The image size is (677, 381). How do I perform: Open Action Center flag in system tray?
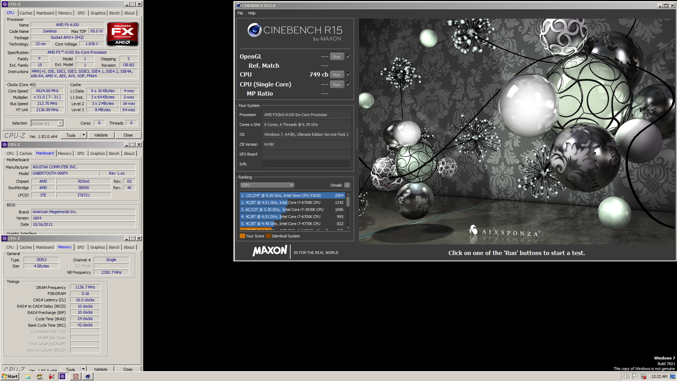[x=635, y=376]
